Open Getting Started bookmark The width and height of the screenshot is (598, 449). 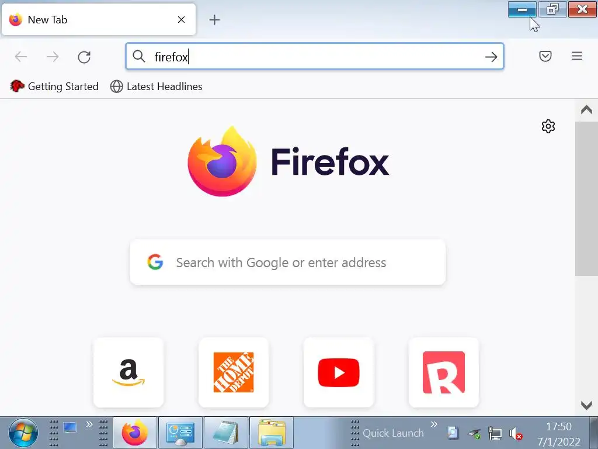coord(54,87)
